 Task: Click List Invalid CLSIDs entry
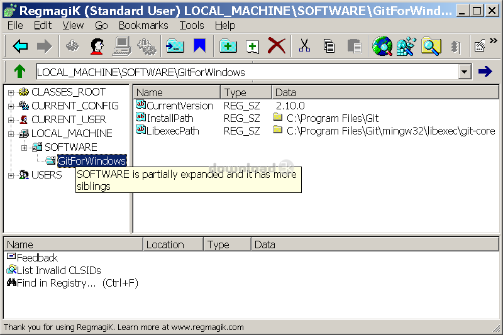click(58, 270)
